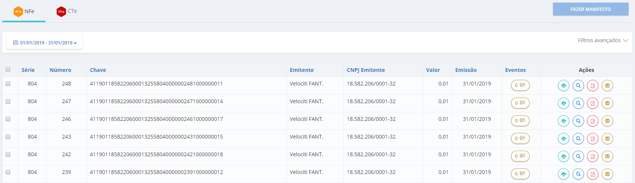Select the row of note 246

coord(8,119)
